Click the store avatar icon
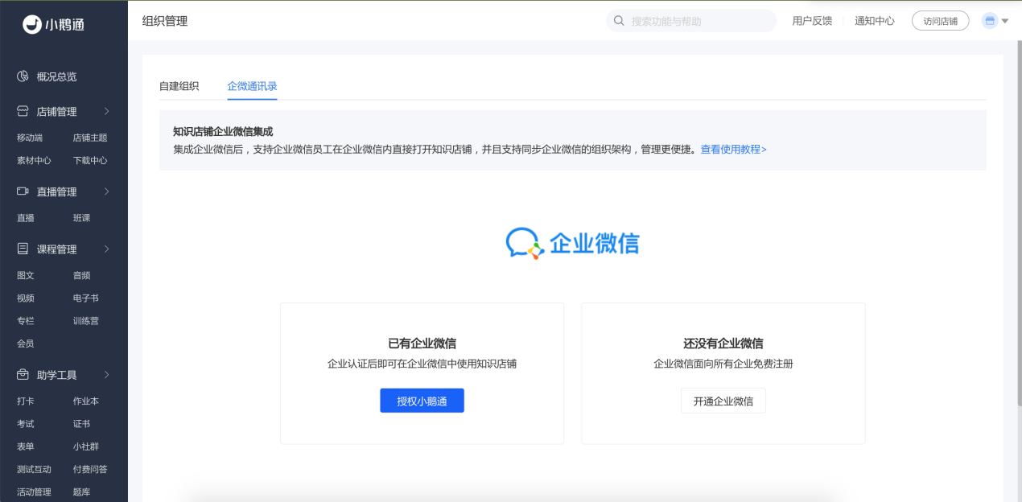 coord(990,21)
